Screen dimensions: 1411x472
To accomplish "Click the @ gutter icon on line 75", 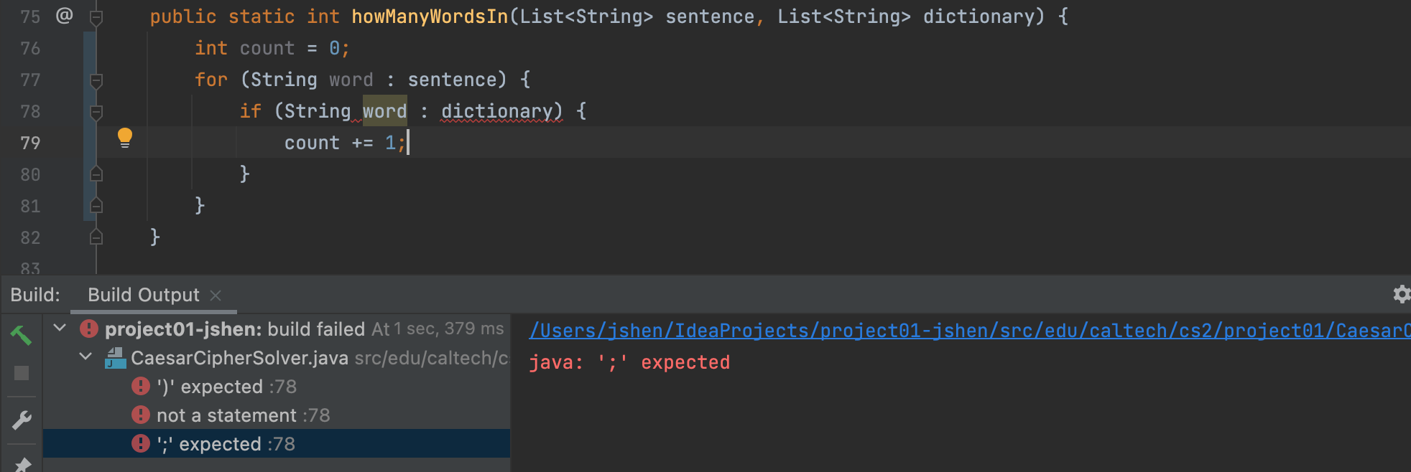I will click(x=64, y=16).
